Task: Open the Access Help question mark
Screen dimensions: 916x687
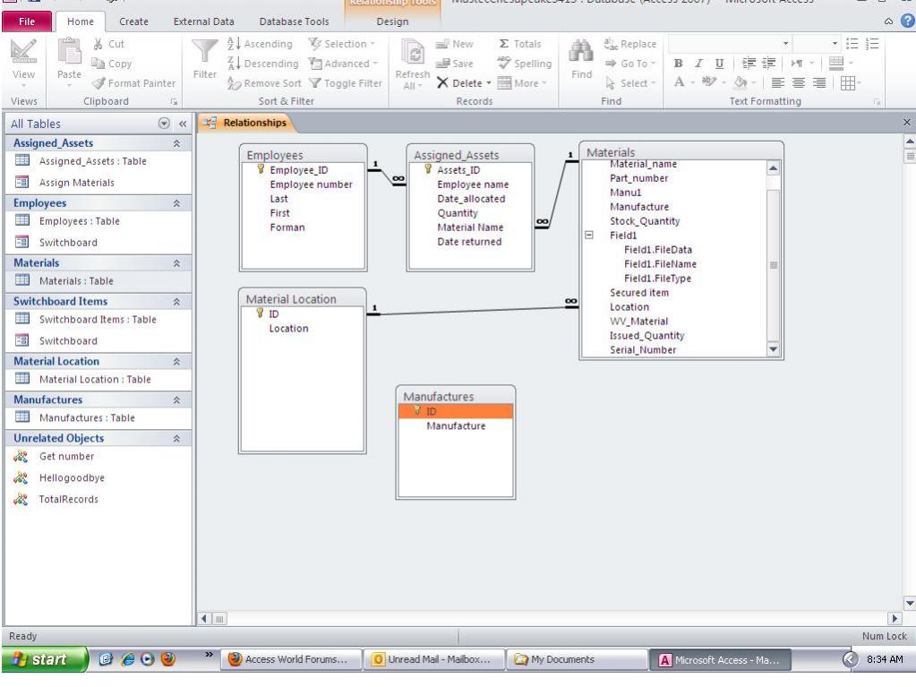Action: pyautogui.click(x=907, y=21)
